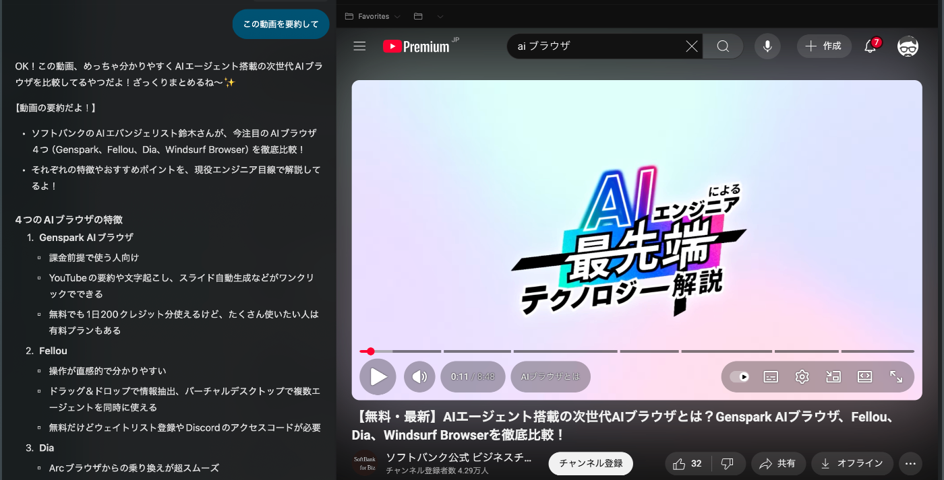Open the YouTube hamburger guide menu
Viewport: 944px width, 480px height.
(359, 46)
